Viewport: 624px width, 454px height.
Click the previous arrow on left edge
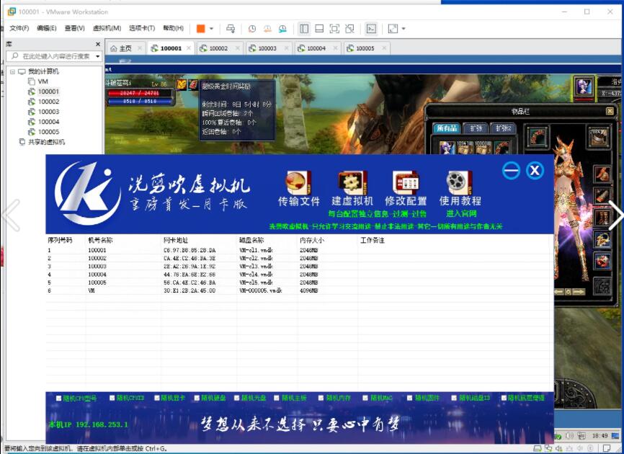[x=11, y=215]
